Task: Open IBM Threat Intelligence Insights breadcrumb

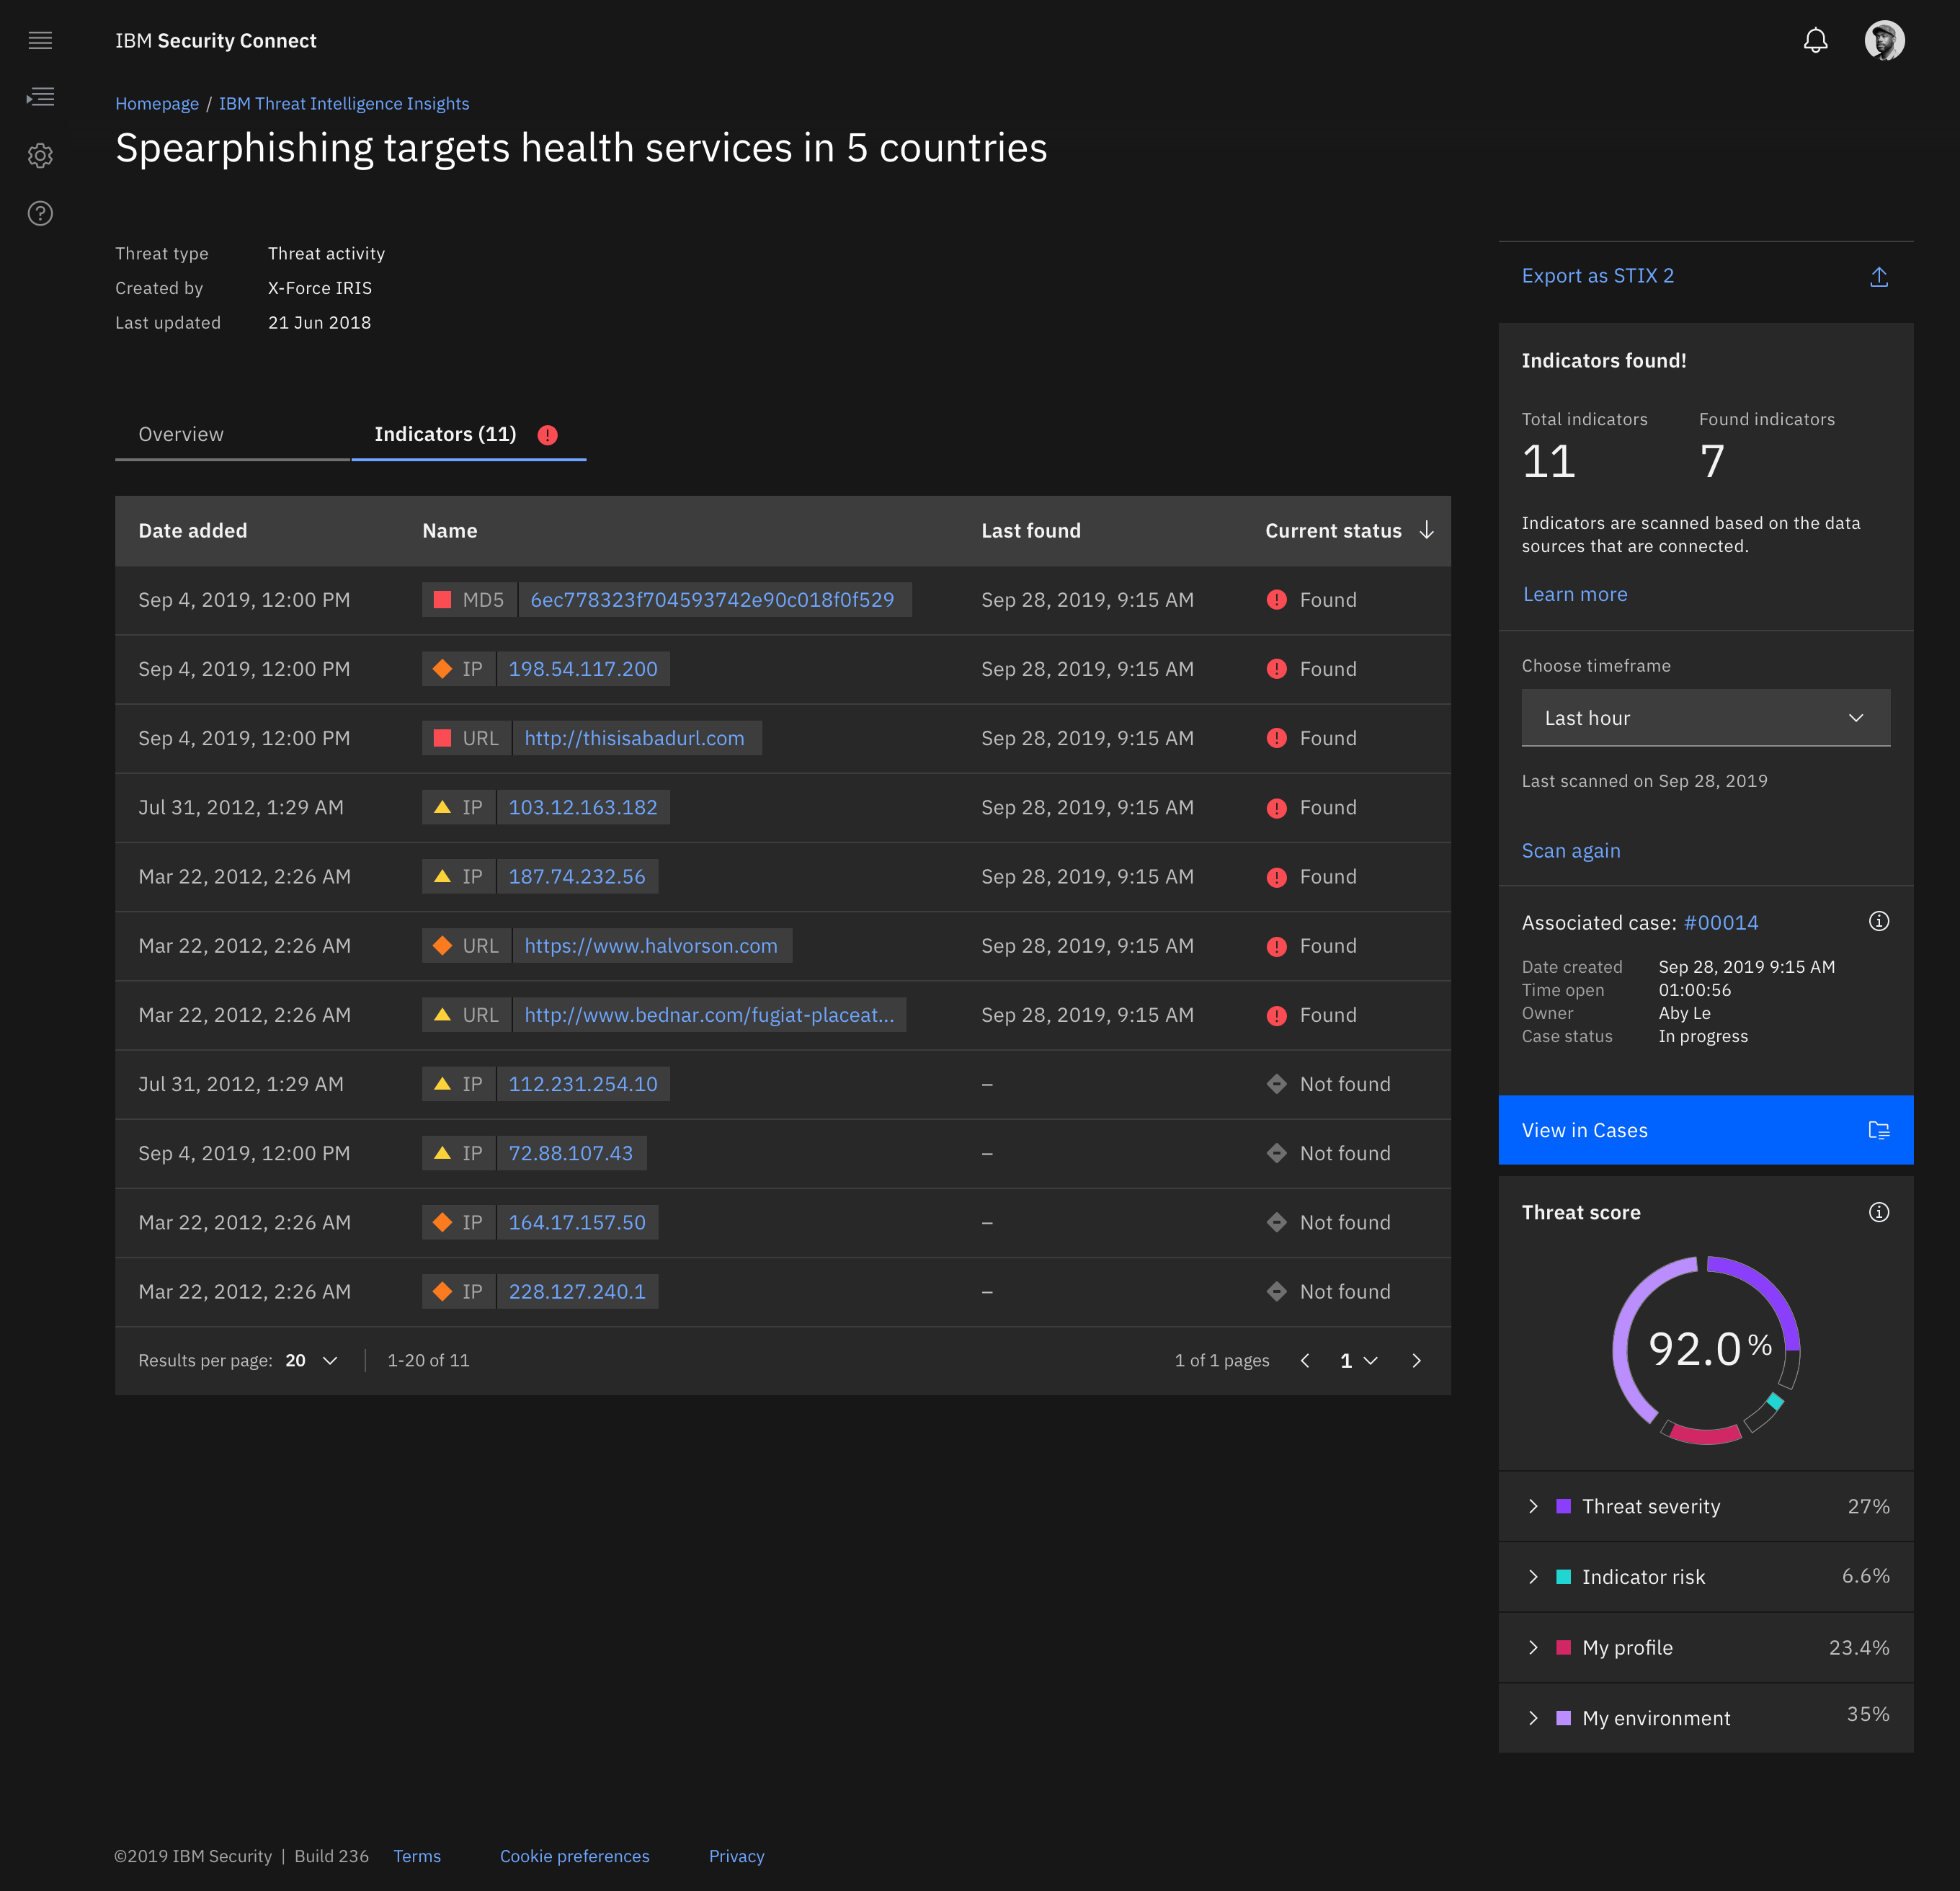Action: [x=344, y=104]
